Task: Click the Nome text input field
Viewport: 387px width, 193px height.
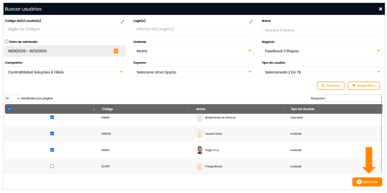Action: [x=322, y=30]
